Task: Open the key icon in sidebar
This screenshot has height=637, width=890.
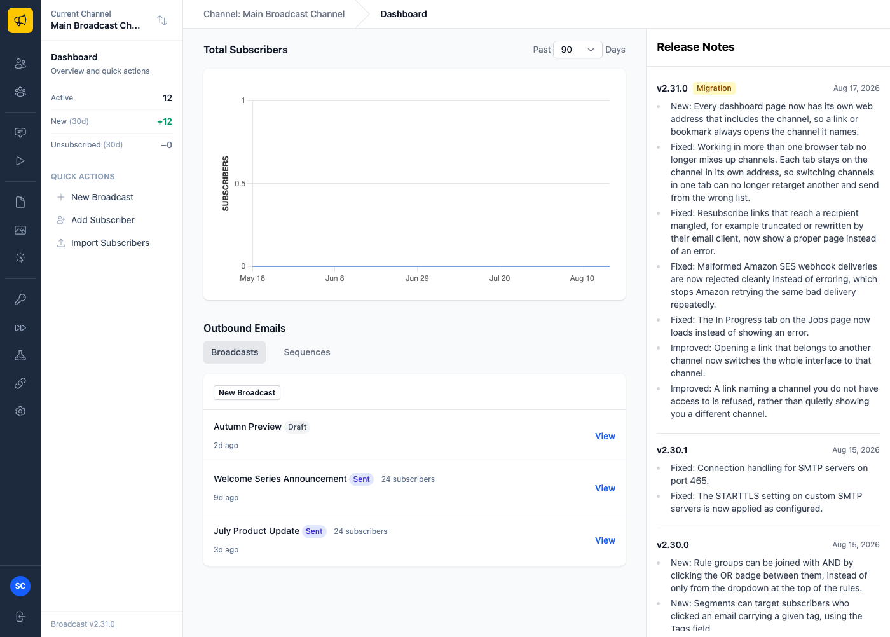Action: pyautogui.click(x=20, y=299)
